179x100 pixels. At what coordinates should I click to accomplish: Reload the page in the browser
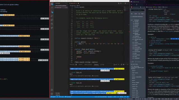pyautogui.click(x=137, y=5)
